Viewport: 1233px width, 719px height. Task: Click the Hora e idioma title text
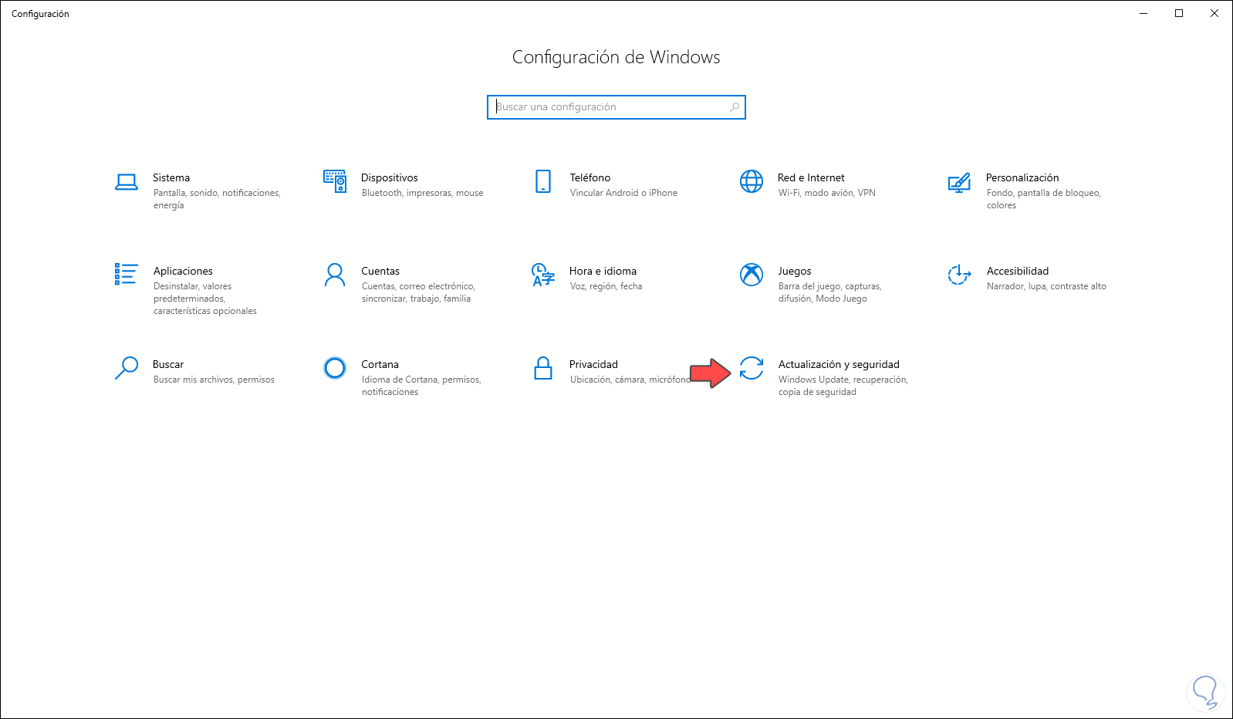[603, 272]
